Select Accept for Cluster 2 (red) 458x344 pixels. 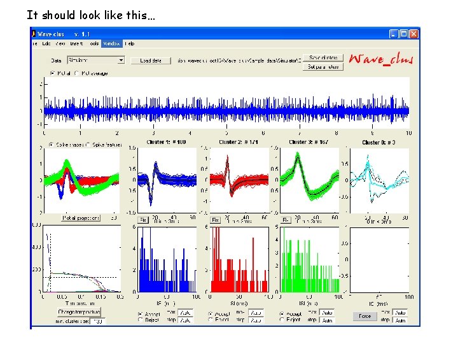point(211,313)
